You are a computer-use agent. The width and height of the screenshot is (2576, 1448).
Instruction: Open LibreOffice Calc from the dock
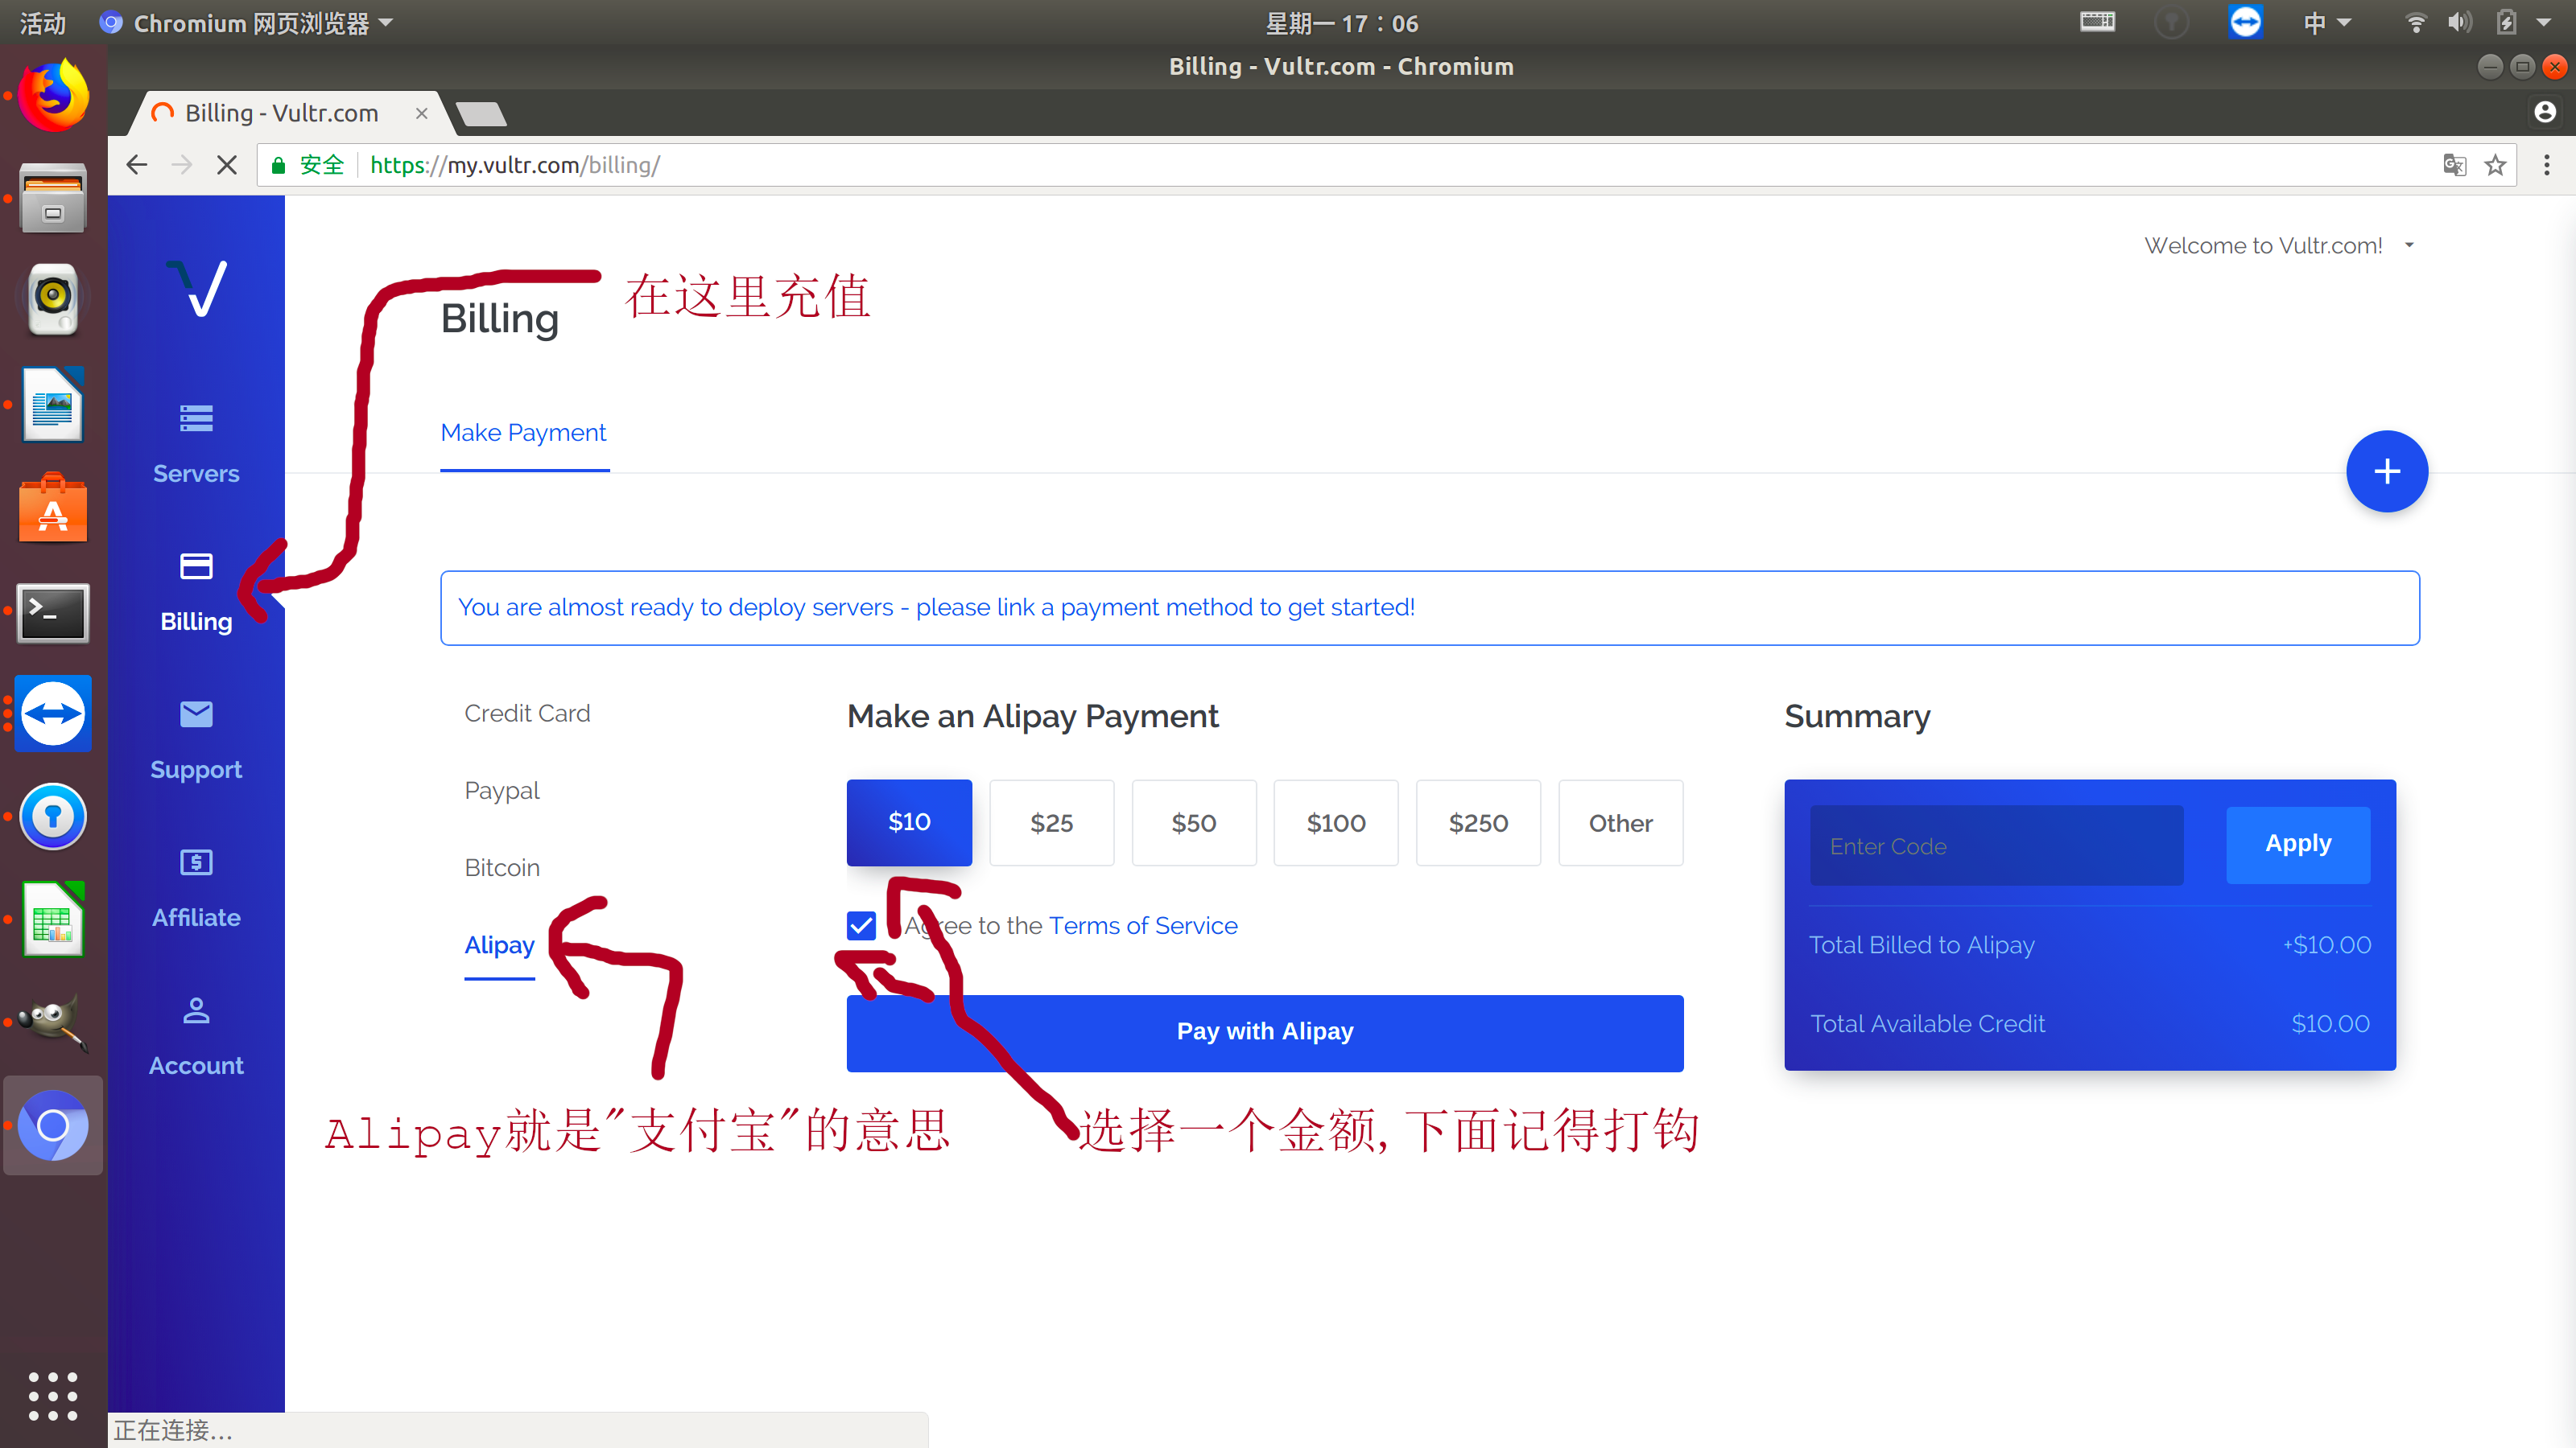click(x=53, y=919)
